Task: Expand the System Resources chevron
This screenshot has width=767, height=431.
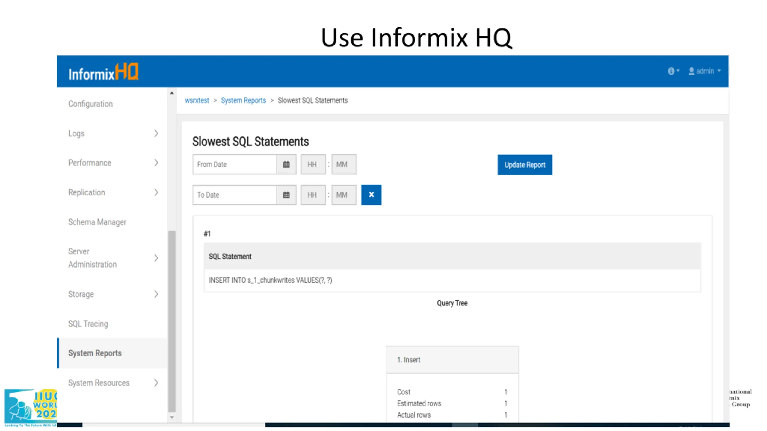Action: point(156,383)
